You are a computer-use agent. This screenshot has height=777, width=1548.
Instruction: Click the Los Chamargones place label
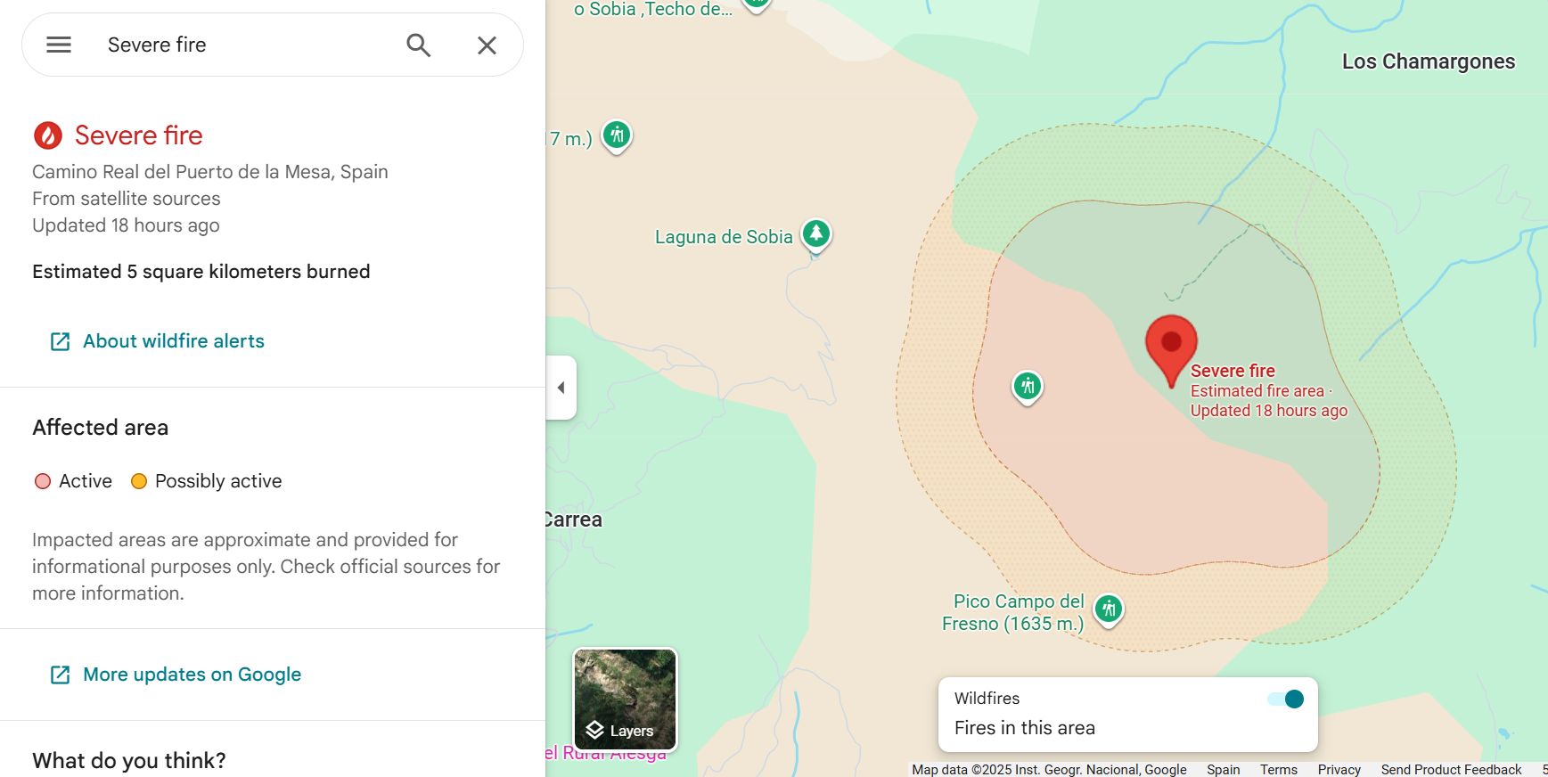coord(1428,61)
